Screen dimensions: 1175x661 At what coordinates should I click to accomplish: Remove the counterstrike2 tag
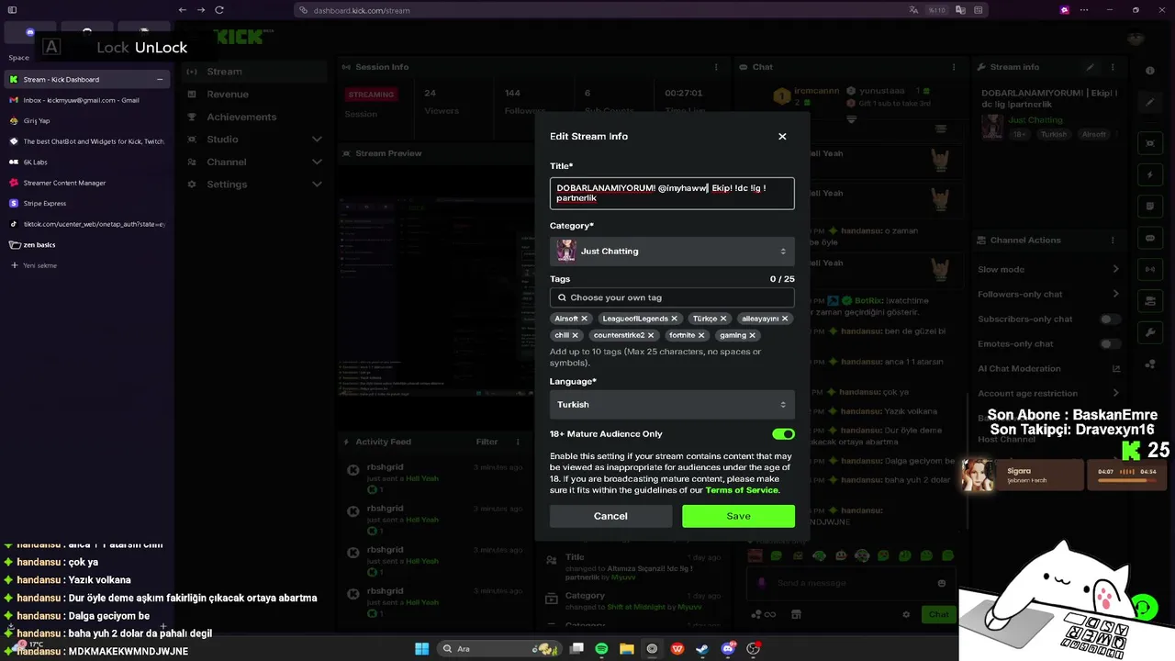point(651,335)
